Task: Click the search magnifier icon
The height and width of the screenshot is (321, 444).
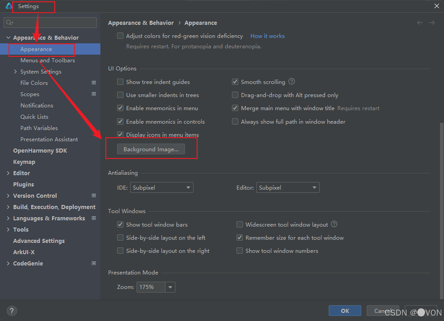Action: click(10, 23)
